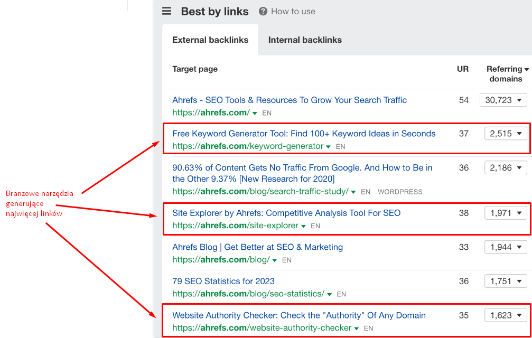Image resolution: width=532 pixels, height=338 pixels.
Task: Expand the https://ahrefs.com/ URL dropdown arrow
Action: 255,113
